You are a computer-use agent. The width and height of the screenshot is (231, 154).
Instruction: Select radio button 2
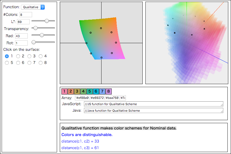(x=18, y=56)
